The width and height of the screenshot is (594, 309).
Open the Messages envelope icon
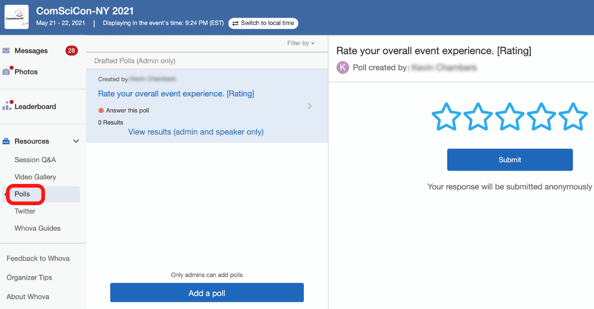tap(6, 51)
